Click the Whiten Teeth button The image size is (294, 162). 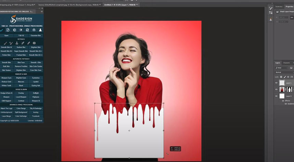[6, 85]
